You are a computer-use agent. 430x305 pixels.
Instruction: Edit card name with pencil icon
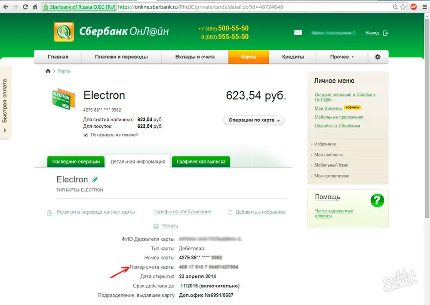[x=95, y=180]
